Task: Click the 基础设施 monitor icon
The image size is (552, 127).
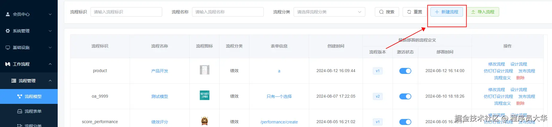Action: pyautogui.click(x=8, y=47)
